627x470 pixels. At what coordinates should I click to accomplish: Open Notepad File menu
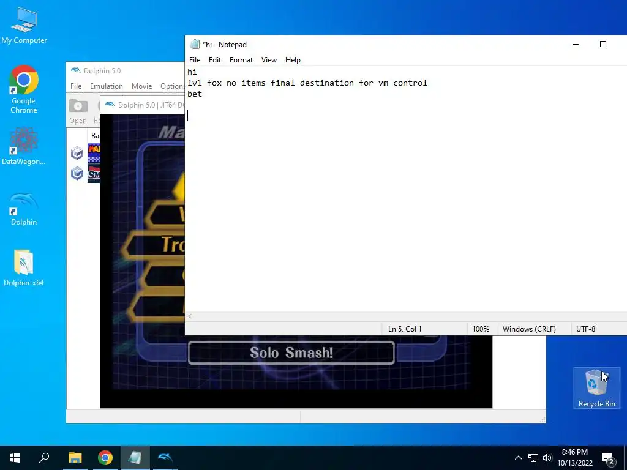pos(195,60)
